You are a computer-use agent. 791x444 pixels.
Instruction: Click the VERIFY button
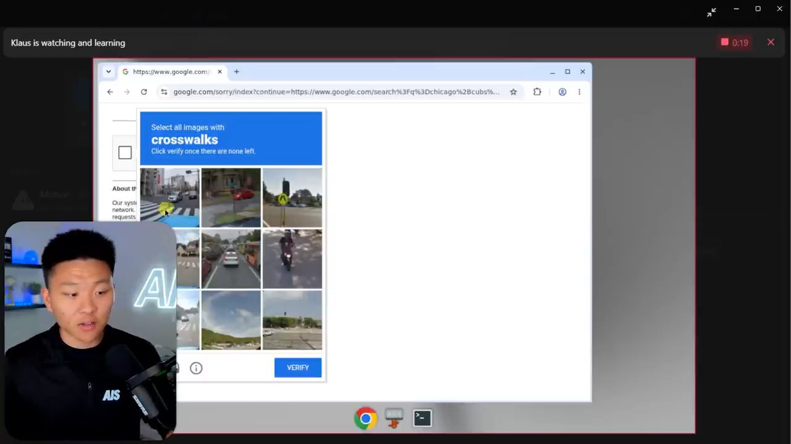click(x=298, y=368)
